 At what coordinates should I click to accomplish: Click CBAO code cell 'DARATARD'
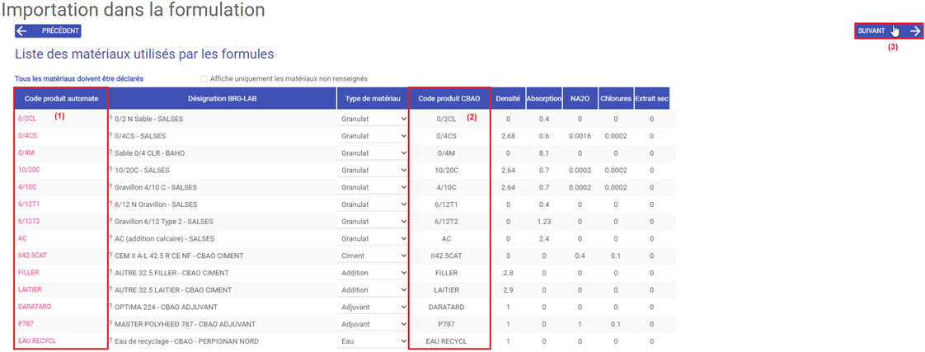[x=447, y=307]
